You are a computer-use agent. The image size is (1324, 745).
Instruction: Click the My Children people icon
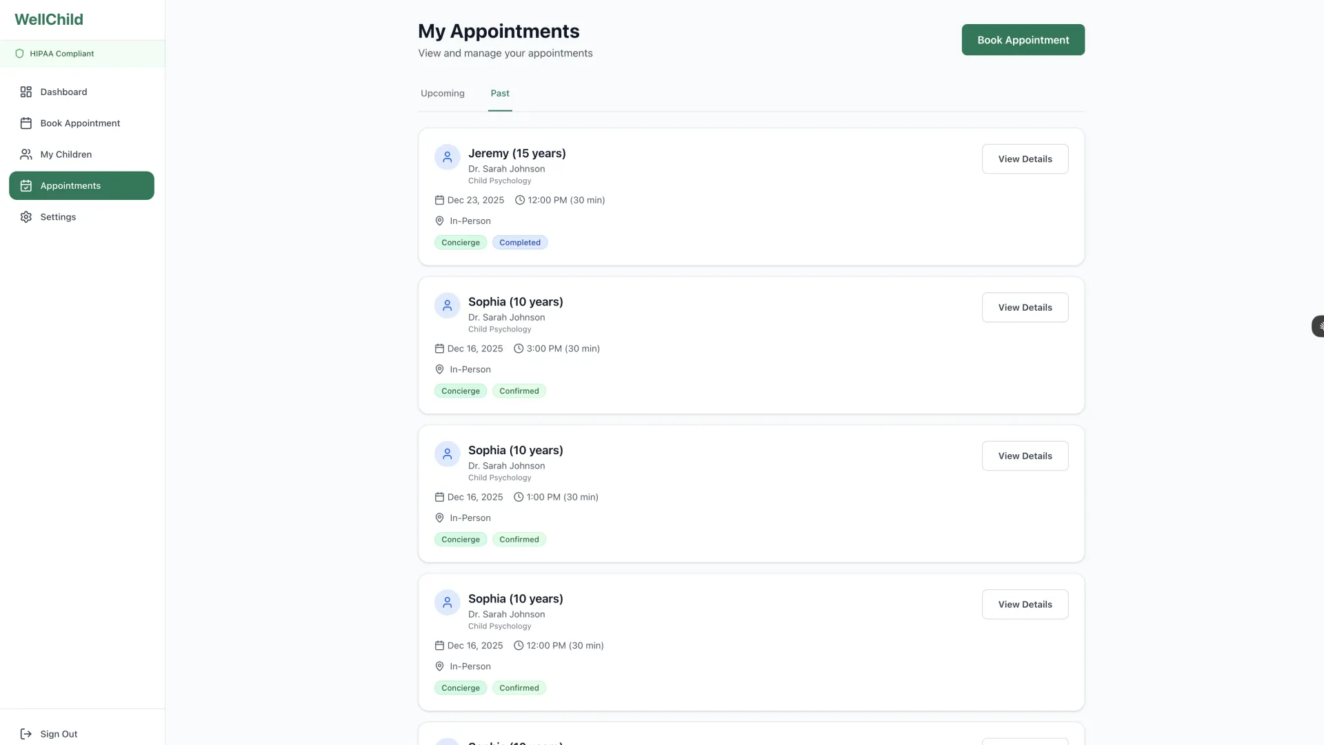(x=26, y=154)
